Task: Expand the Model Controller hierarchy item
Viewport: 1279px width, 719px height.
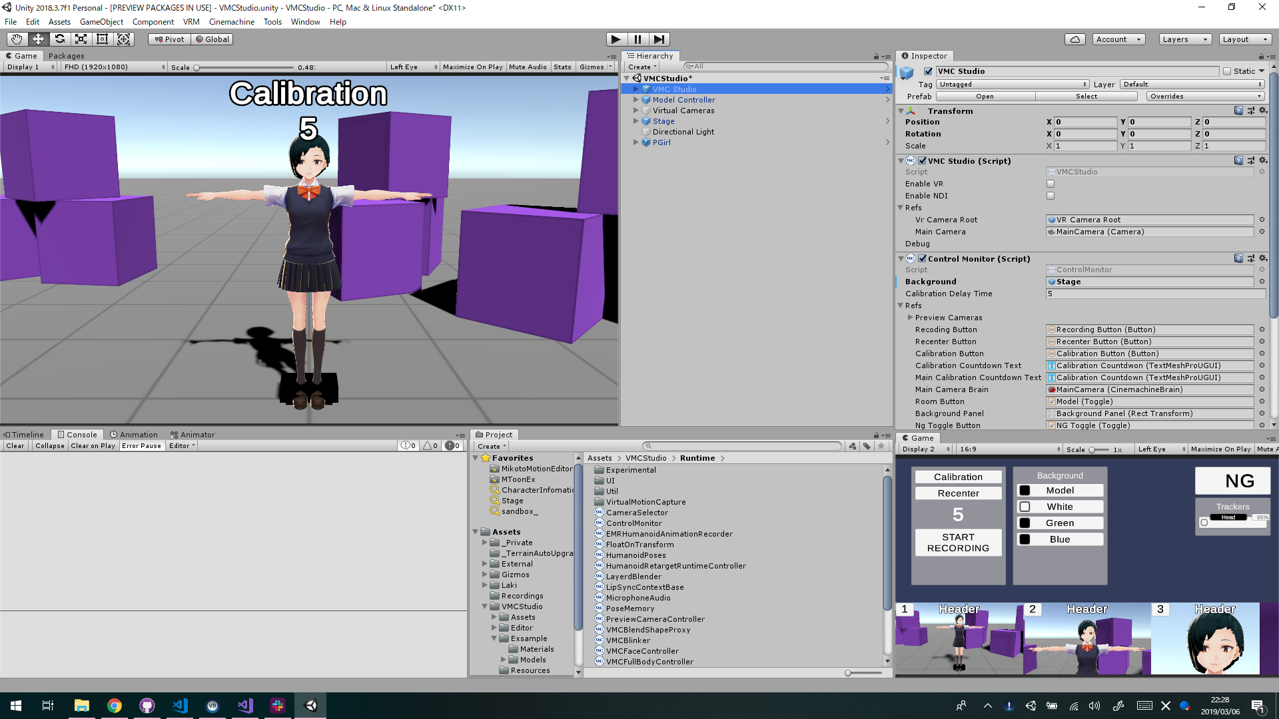Action: tap(636, 100)
